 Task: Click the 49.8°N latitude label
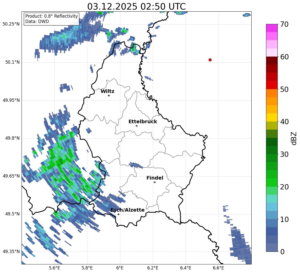[x=12, y=138]
